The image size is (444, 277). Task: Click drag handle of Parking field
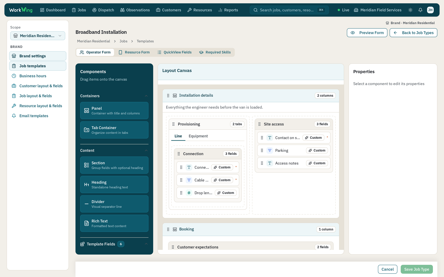262,150
